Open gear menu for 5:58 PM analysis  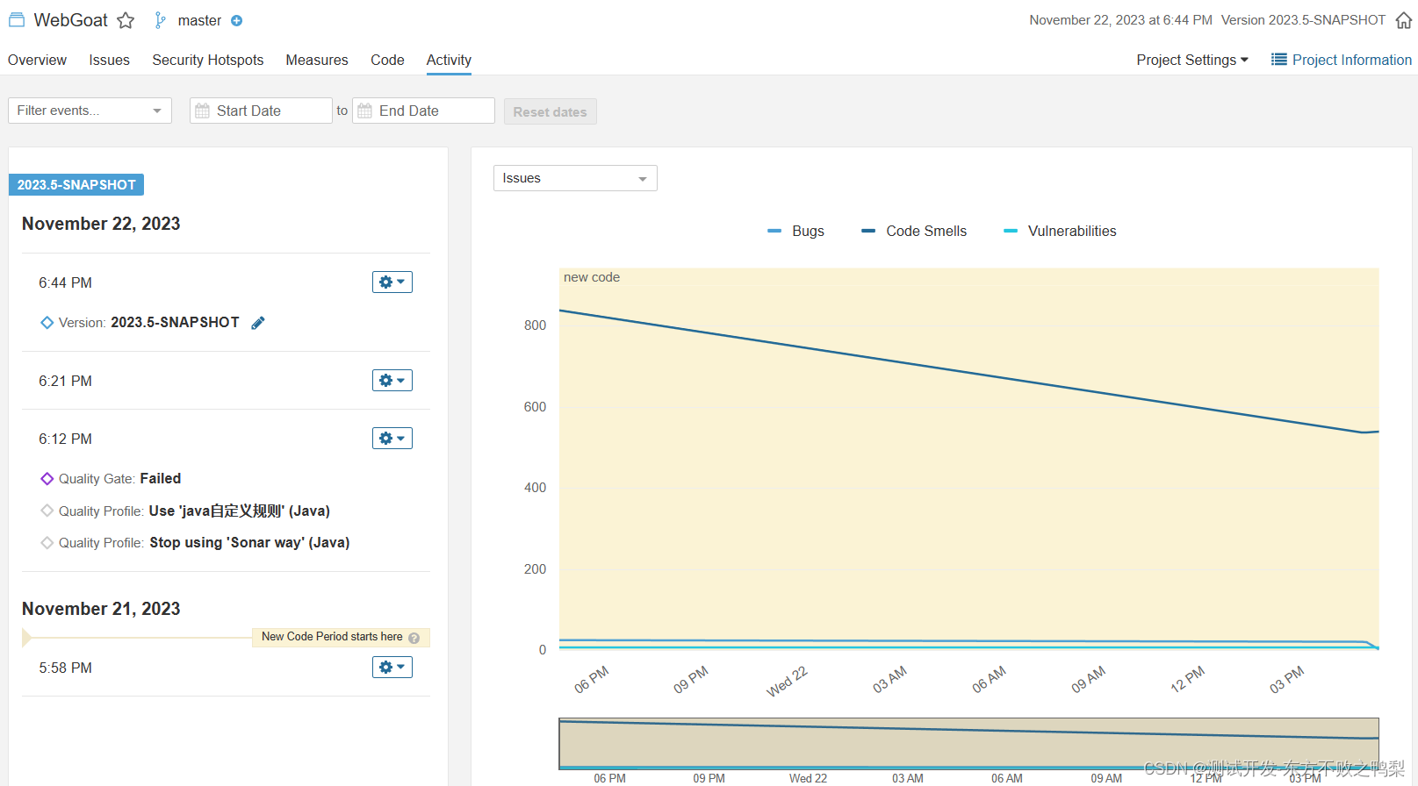coord(392,667)
